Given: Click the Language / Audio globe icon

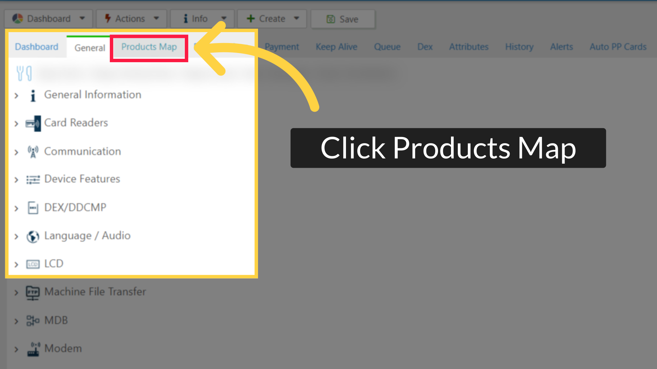Looking at the screenshot, I should tap(33, 236).
